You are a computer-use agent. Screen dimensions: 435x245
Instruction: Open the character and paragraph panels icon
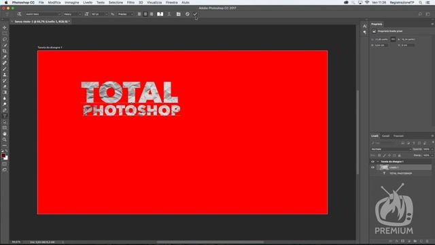[178, 14]
